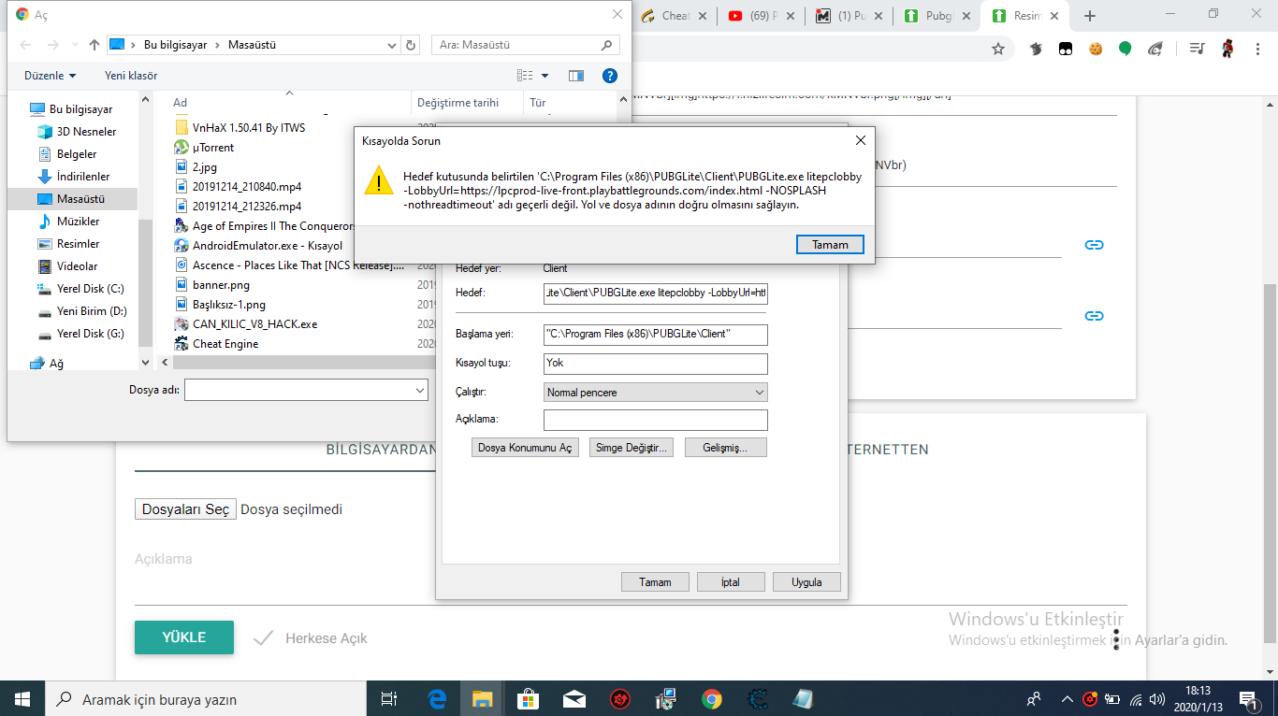Image resolution: width=1278 pixels, height=716 pixels.
Task: Click the YÜKLE upload button
Action: [x=184, y=637]
